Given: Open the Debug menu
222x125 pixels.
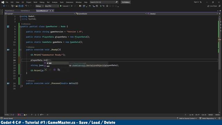Looking at the screenshot, I should coord(42,2).
